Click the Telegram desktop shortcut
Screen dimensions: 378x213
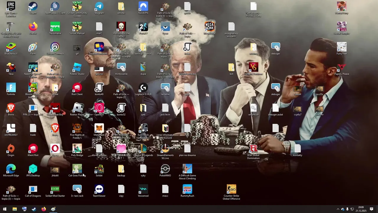99,8
